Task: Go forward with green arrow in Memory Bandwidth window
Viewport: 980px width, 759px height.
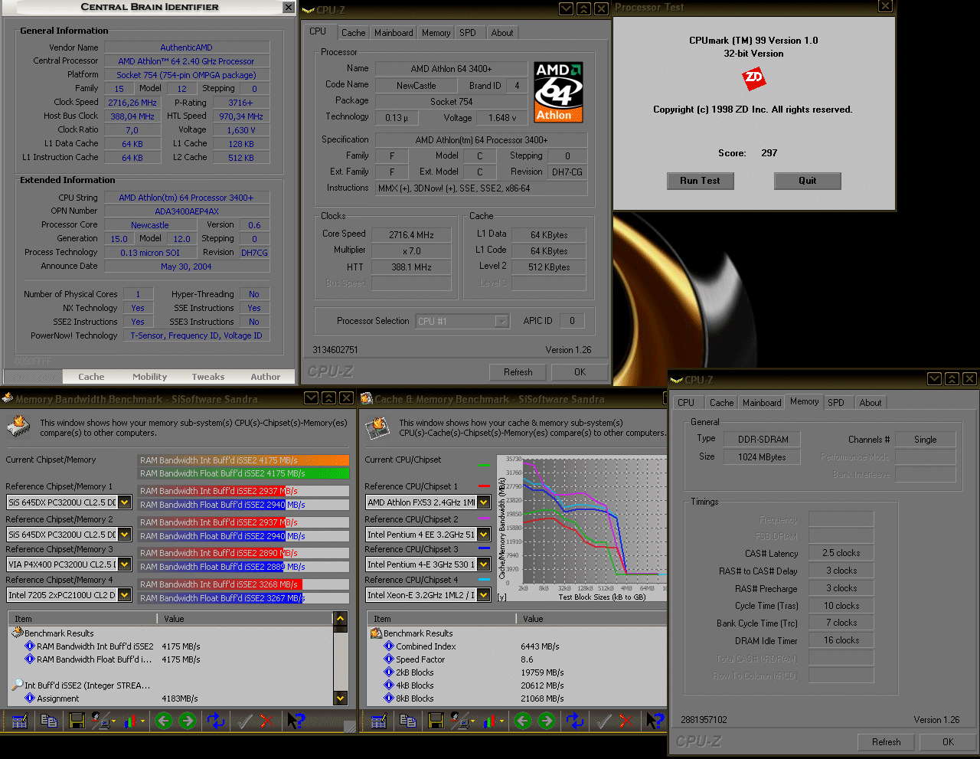Action: click(x=188, y=721)
